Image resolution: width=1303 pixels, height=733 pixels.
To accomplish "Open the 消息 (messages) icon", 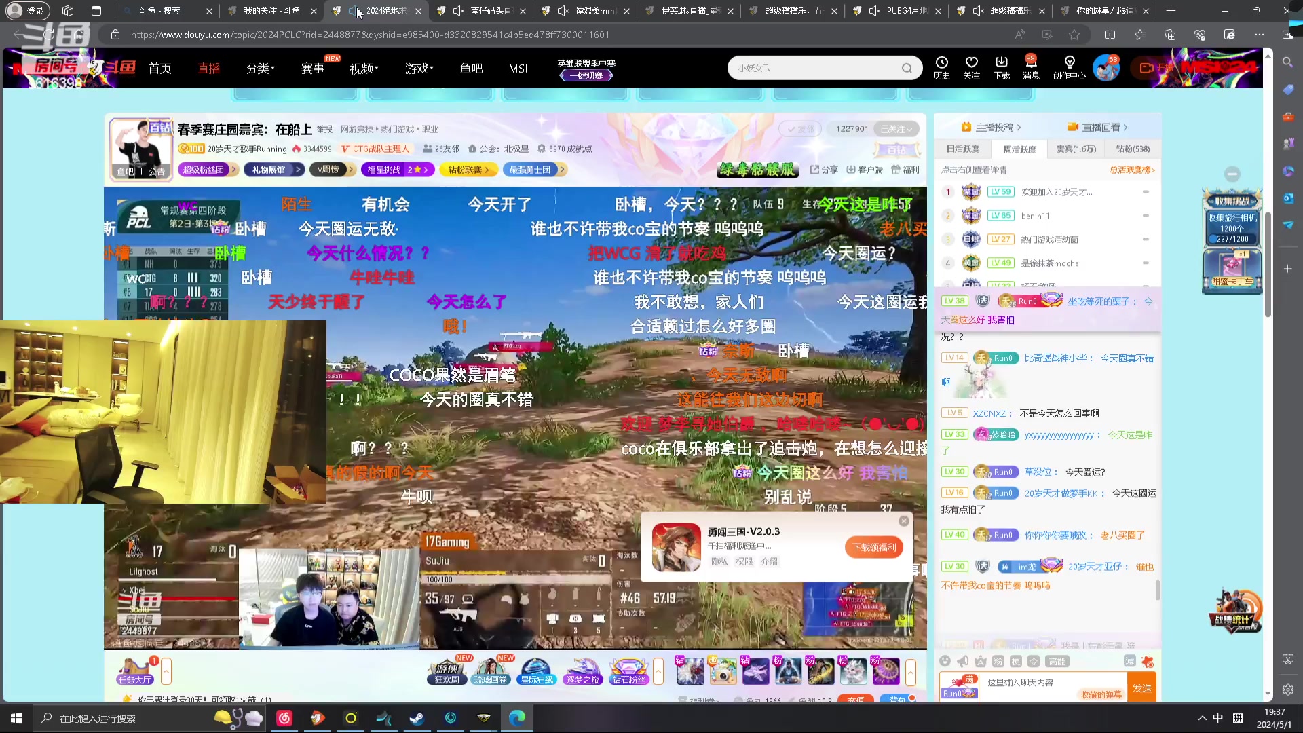I will pyautogui.click(x=1031, y=67).
